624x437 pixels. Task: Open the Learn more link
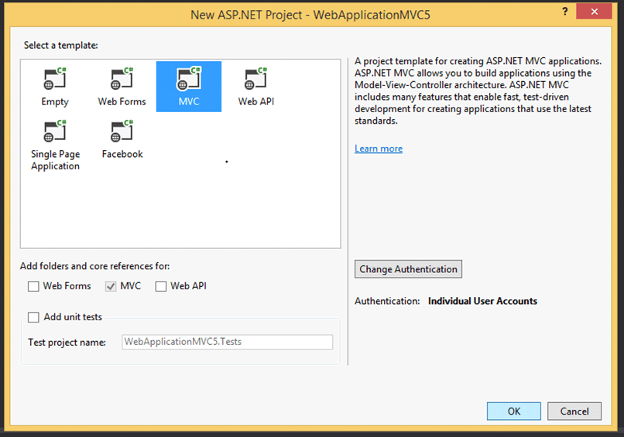tap(379, 149)
